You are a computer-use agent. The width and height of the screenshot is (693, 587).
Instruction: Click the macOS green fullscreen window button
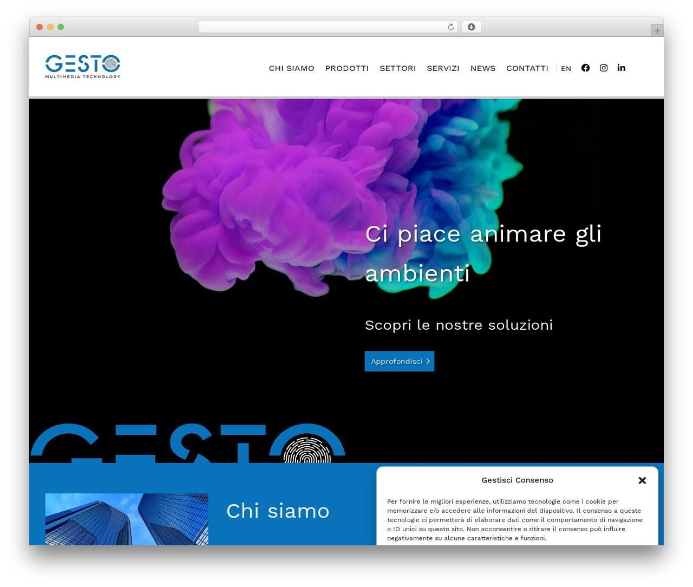(x=61, y=27)
